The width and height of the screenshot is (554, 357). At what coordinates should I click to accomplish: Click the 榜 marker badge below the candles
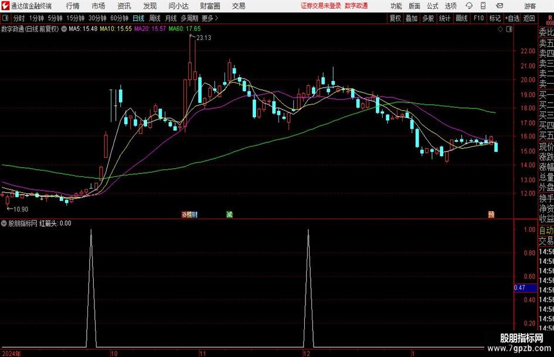[189, 215]
